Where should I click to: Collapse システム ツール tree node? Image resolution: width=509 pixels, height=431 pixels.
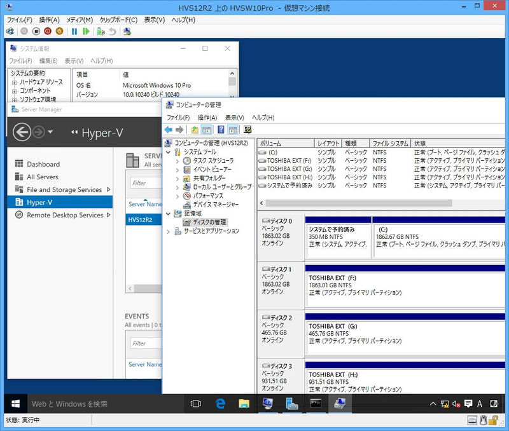tap(168, 152)
